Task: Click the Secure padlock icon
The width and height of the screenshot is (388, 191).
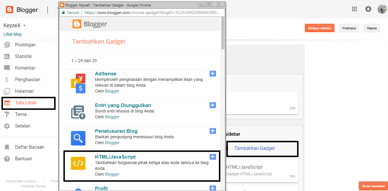Action: coord(63,12)
